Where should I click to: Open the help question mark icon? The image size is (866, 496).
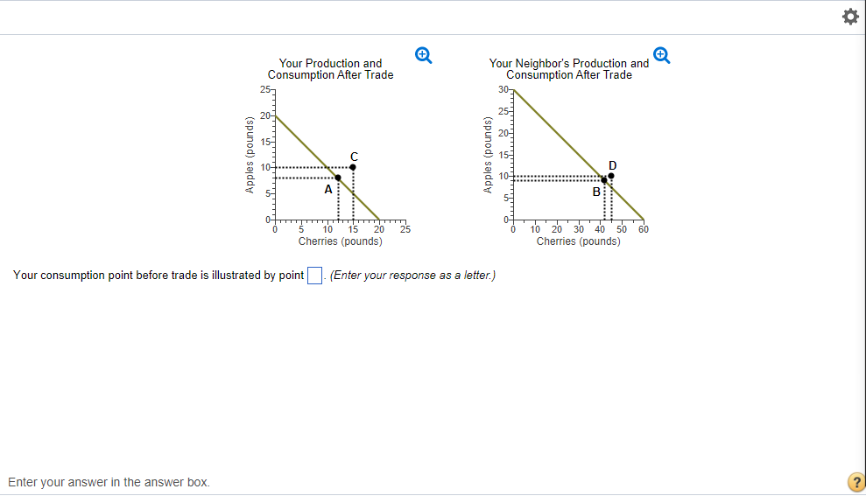[x=855, y=482]
